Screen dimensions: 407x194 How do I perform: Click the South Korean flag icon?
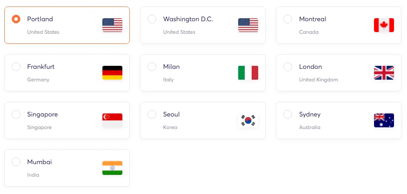(x=248, y=120)
